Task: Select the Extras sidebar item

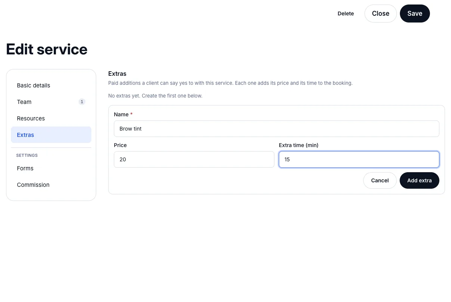Action: coord(51,135)
